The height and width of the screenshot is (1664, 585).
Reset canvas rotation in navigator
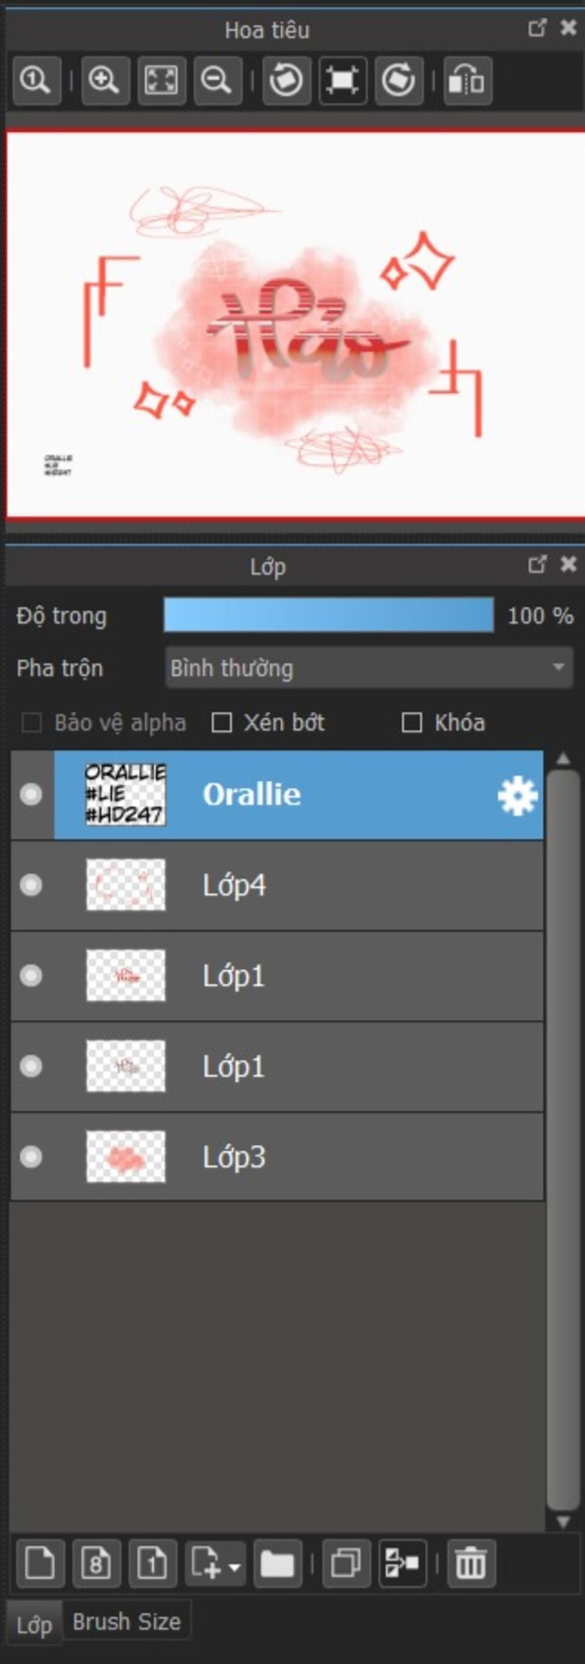point(343,81)
